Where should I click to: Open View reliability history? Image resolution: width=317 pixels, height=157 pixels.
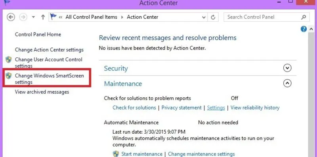click(255, 108)
